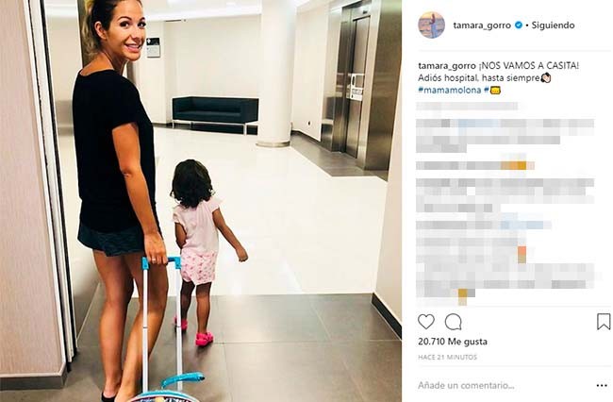Like the post with the heart icon

[x=426, y=322]
